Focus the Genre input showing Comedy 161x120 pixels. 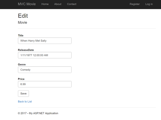(45, 70)
